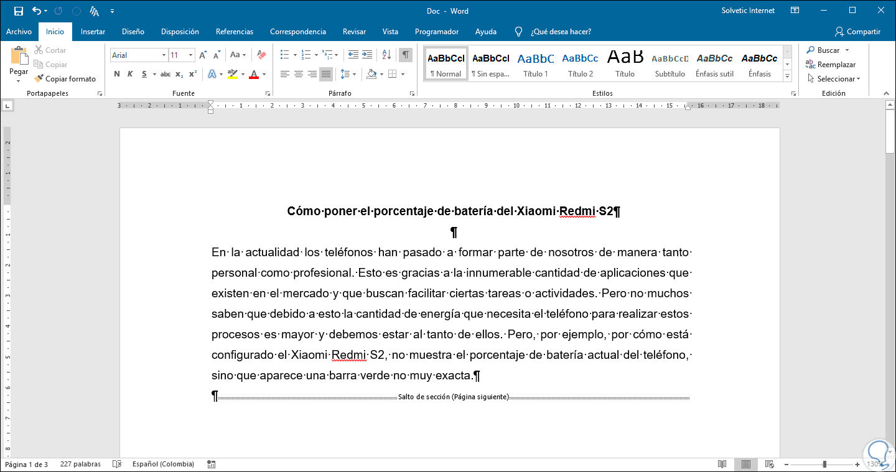Increase paragraph indent

tap(367, 55)
